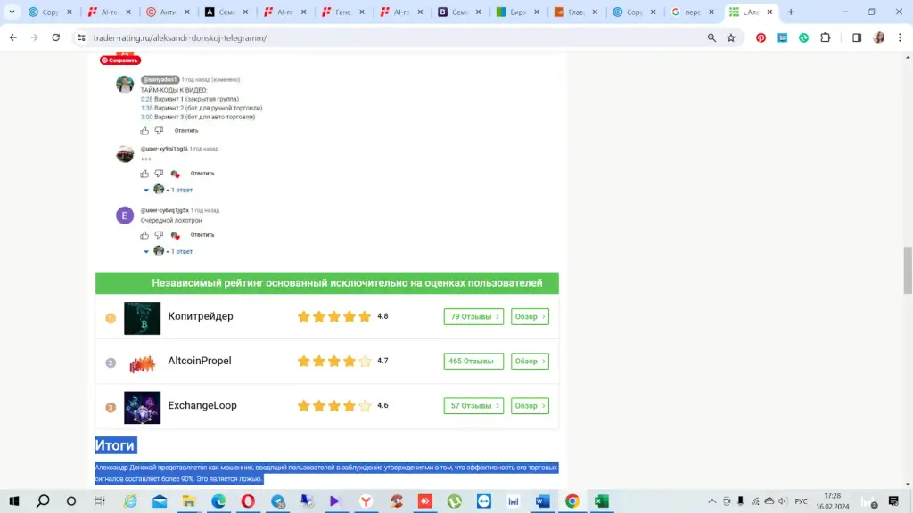Open Excel from the taskbar
This screenshot has height=513, width=913.
pos(602,501)
